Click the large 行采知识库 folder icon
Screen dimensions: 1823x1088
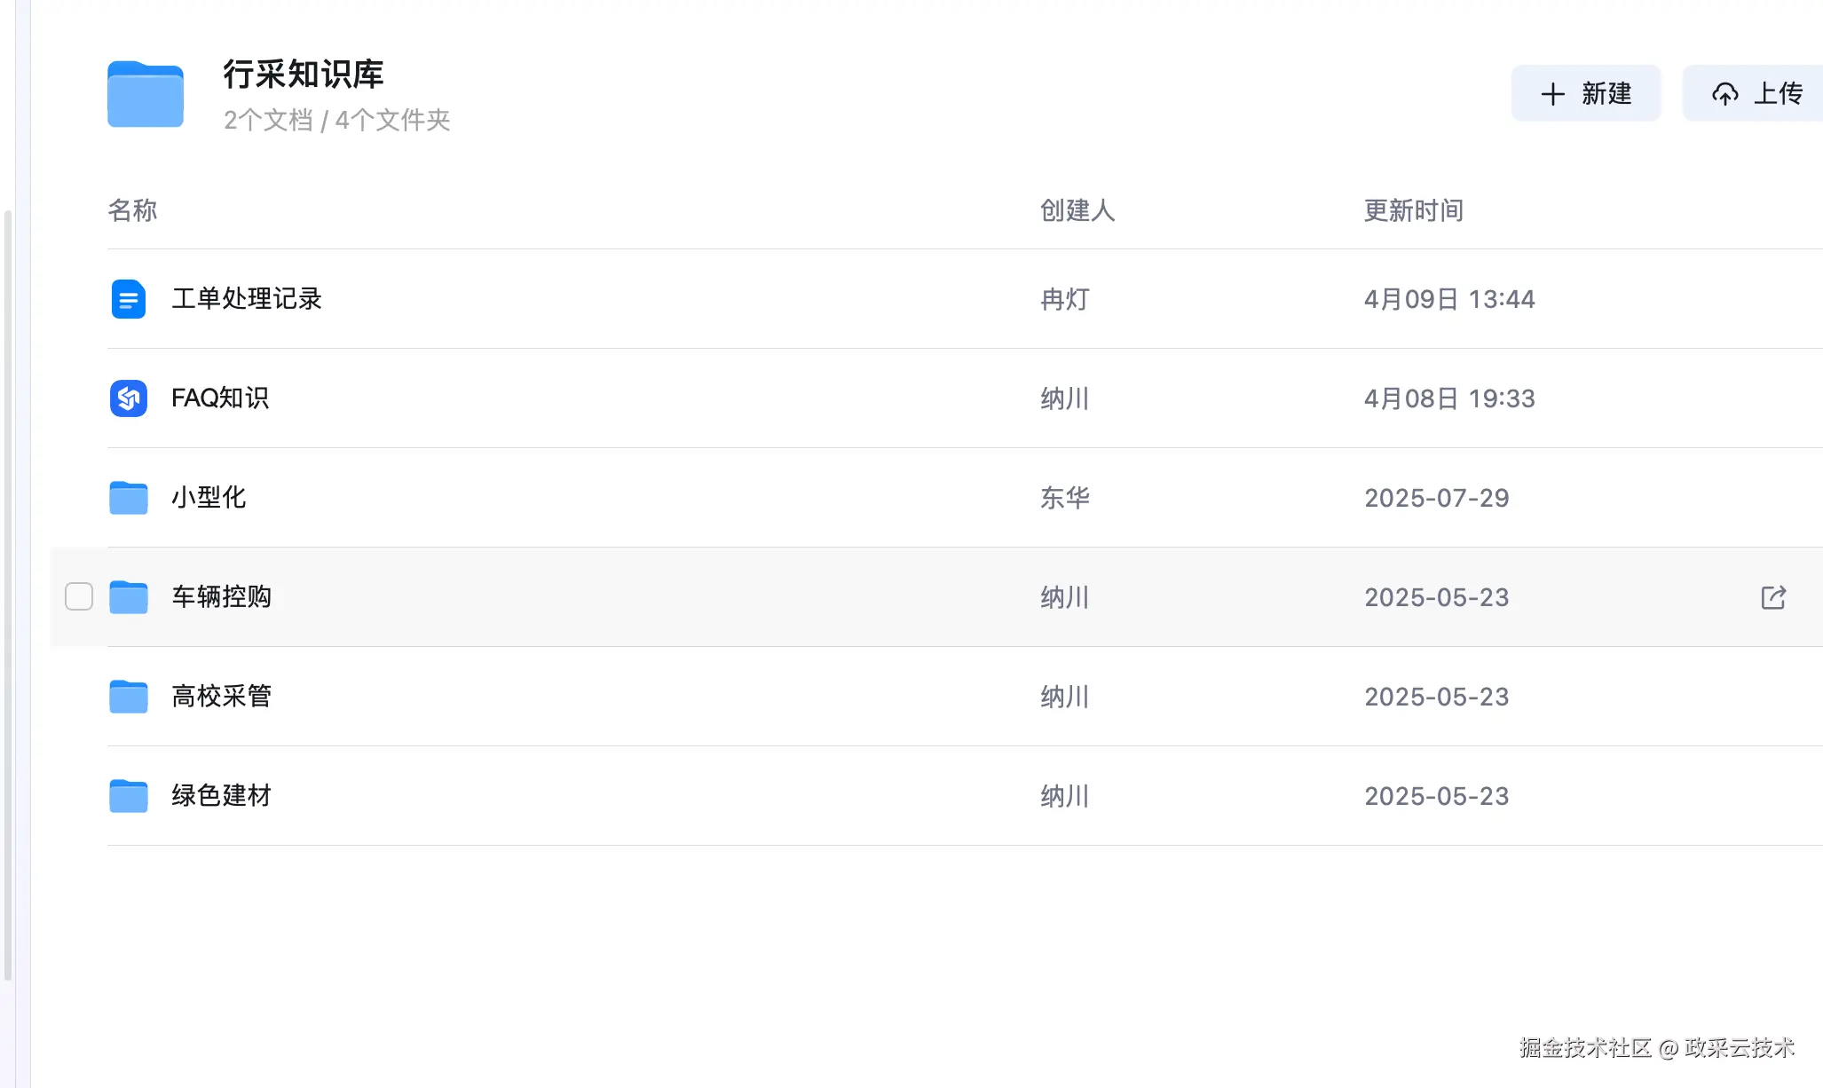click(x=146, y=94)
